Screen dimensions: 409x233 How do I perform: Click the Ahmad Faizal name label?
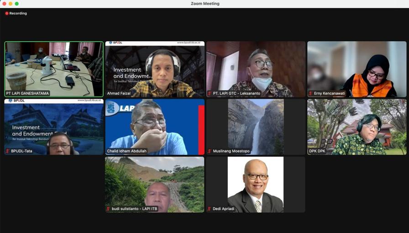(x=119, y=93)
